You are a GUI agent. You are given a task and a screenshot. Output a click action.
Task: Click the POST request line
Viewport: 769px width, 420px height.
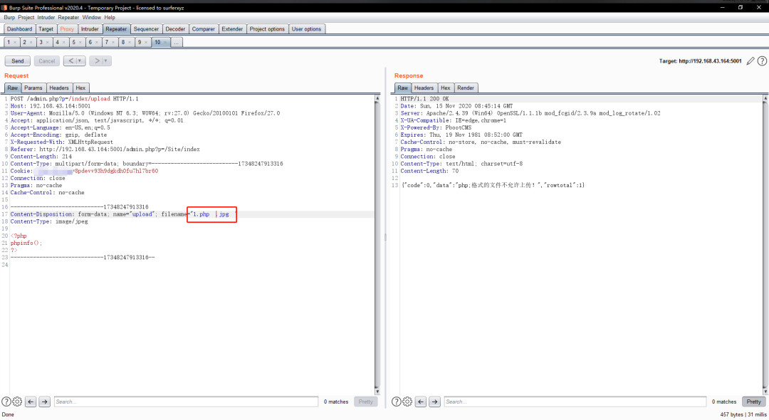pos(75,98)
